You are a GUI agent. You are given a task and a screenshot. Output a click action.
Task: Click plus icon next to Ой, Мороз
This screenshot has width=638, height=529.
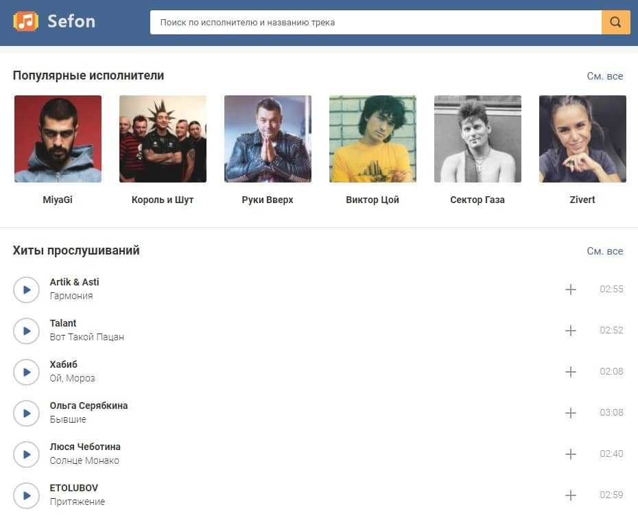click(570, 372)
